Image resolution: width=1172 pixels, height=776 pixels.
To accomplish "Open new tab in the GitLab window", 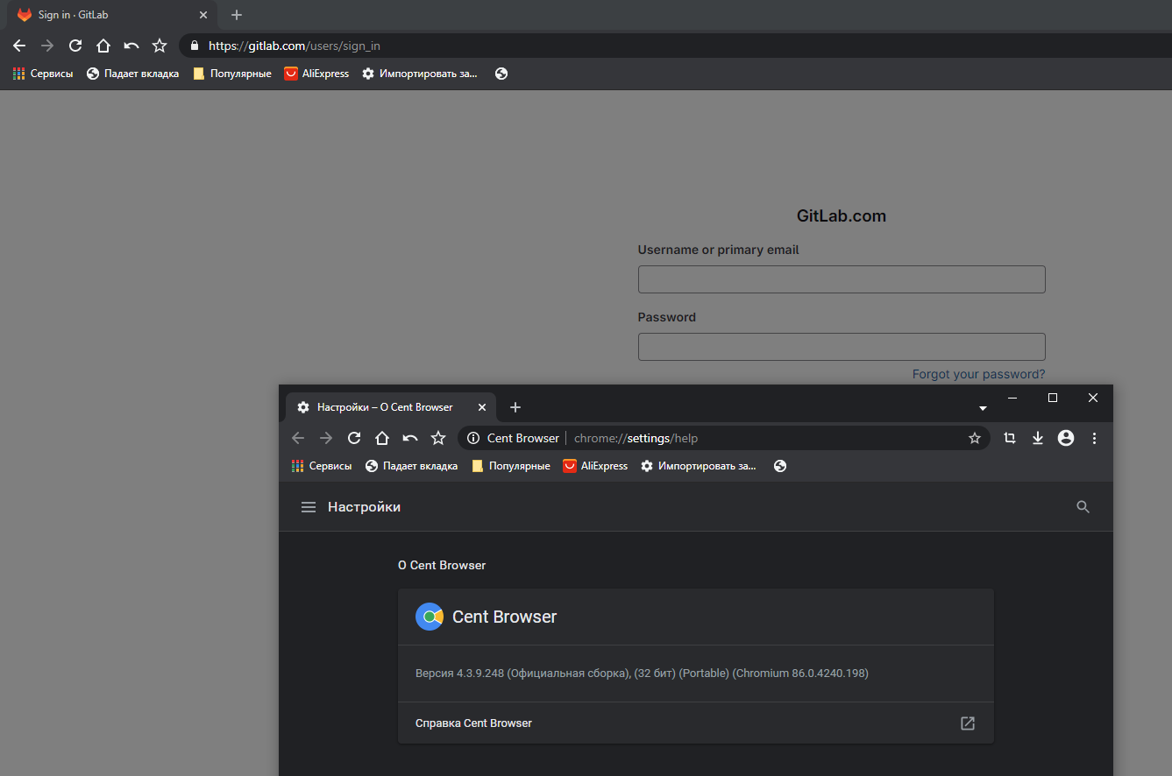I will (237, 15).
